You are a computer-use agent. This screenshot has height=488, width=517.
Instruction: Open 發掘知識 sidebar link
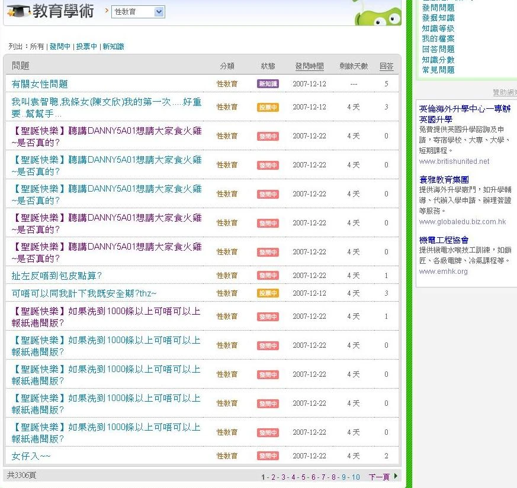coord(438,18)
